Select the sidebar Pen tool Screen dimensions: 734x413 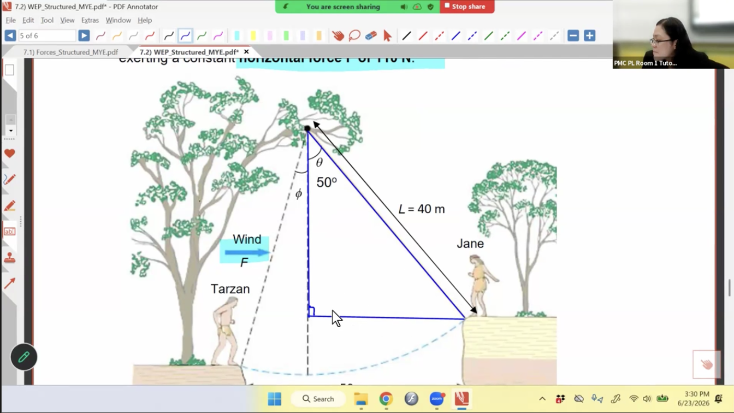point(9,179)
